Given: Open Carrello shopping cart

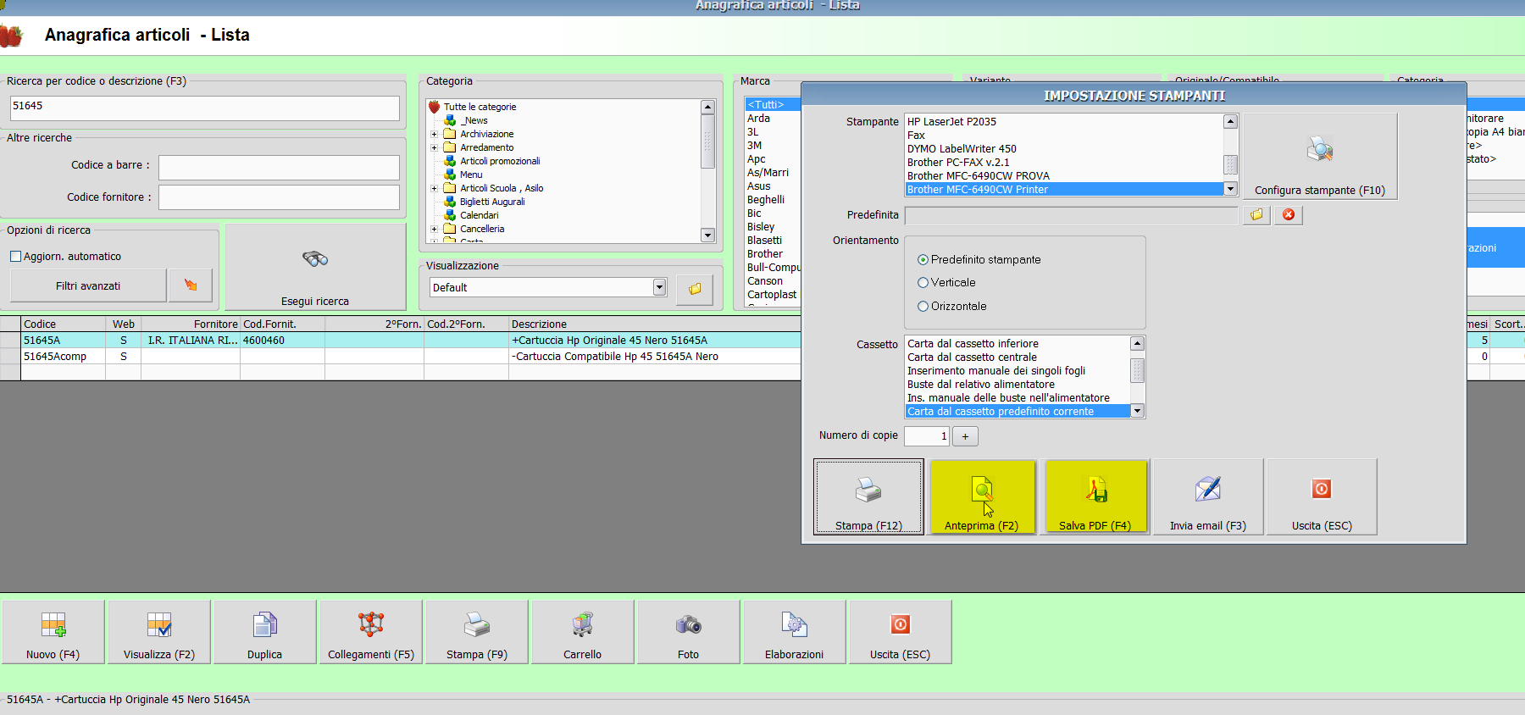Looking at the screenshot, I should click(x=582, y=632).
